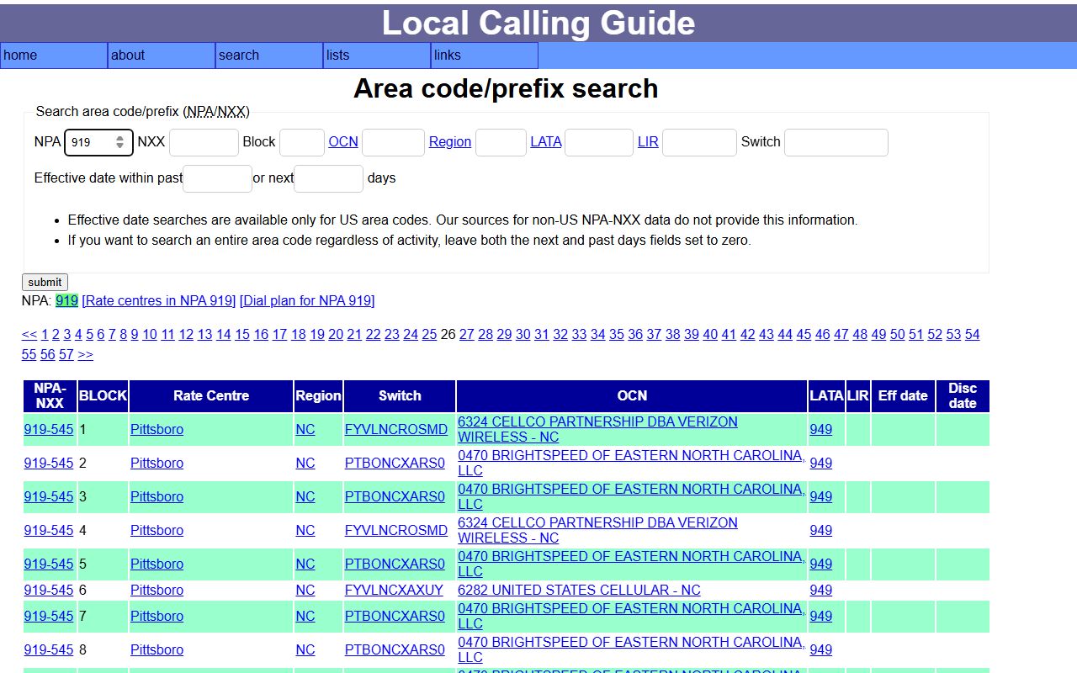Click the submit button
Viewport: 1077px width, 673px height.
click(45, 282)
